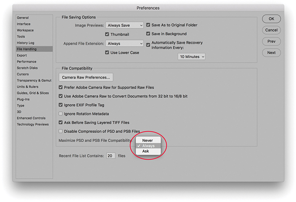
Task: Open Enhanced Controls preferences
Action: click(x=31, y=118)
